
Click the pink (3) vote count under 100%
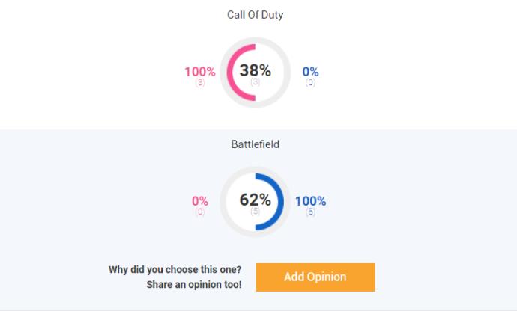[200, 82]
